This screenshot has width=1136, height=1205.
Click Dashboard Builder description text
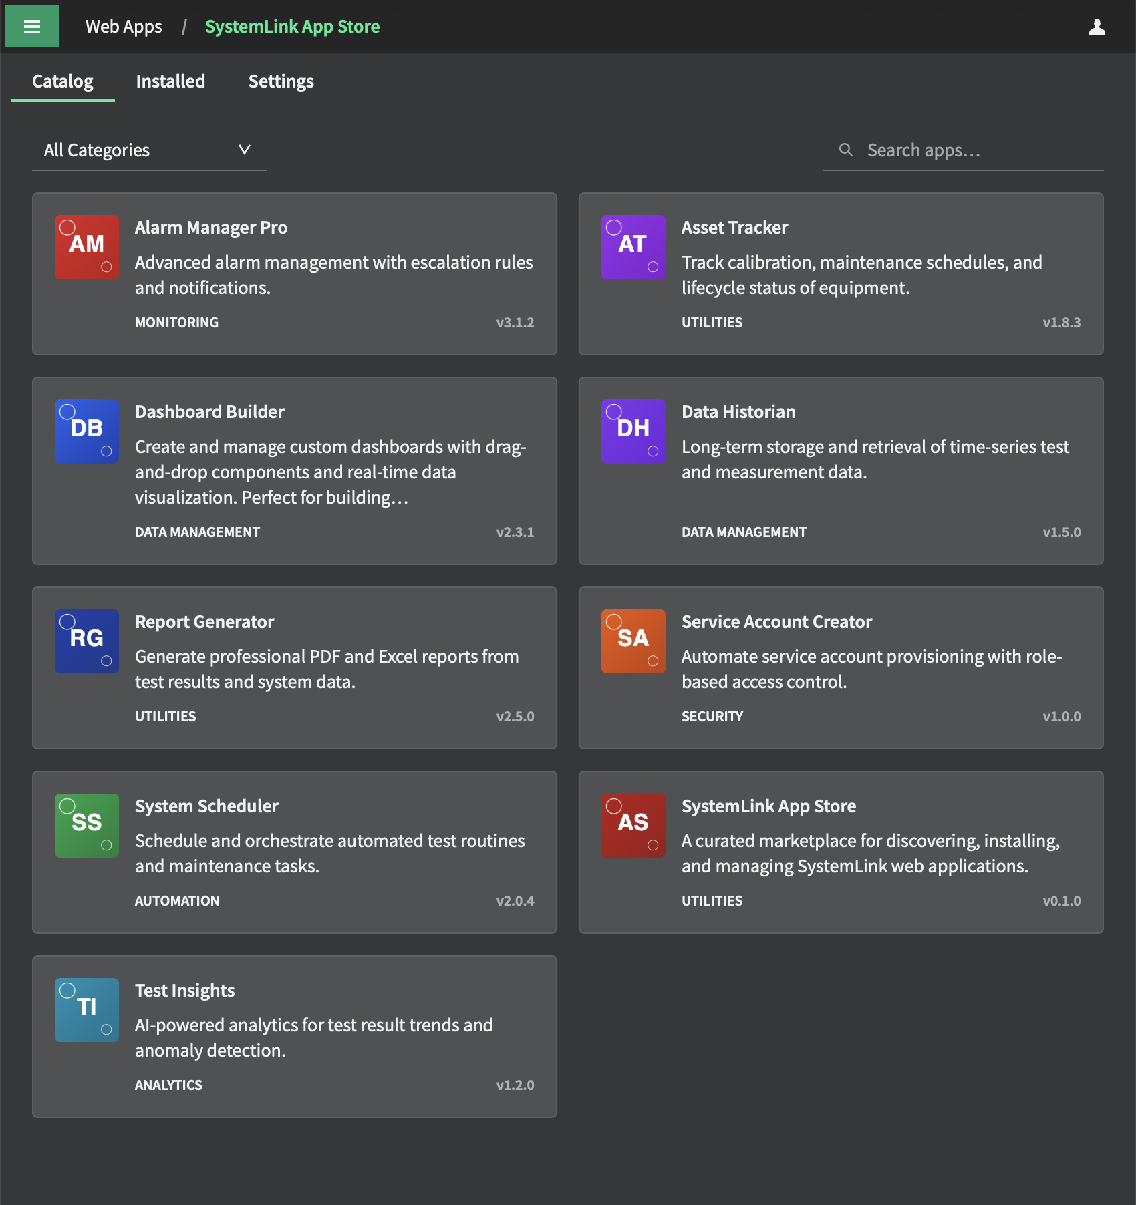331,472
